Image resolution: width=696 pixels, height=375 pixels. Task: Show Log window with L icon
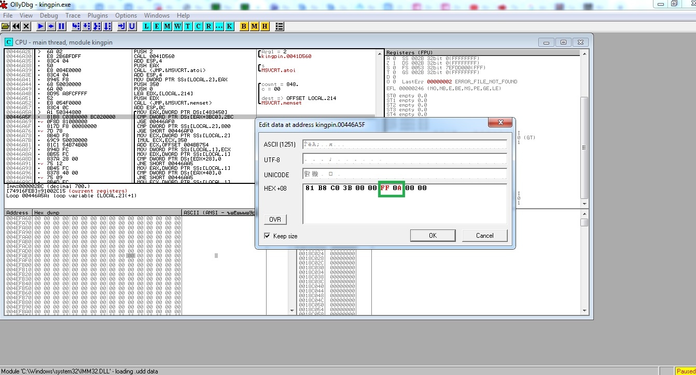click(x=146, y=26)
